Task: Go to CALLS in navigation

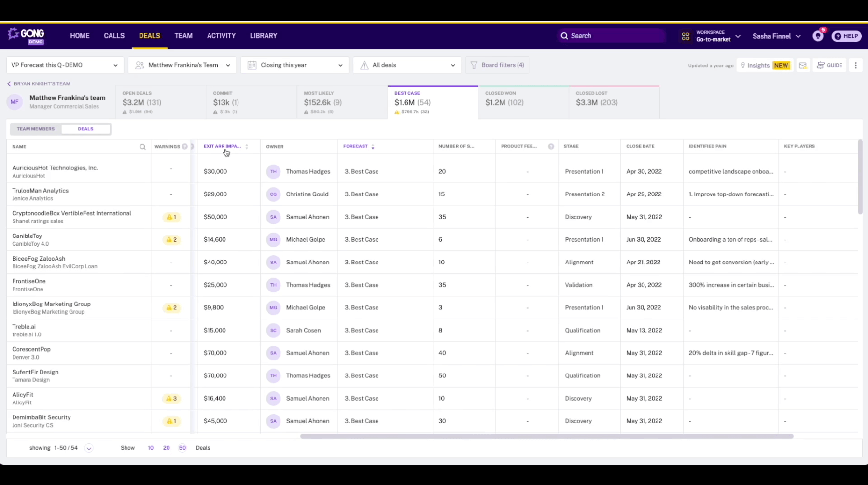Action: tap(114, 36)
